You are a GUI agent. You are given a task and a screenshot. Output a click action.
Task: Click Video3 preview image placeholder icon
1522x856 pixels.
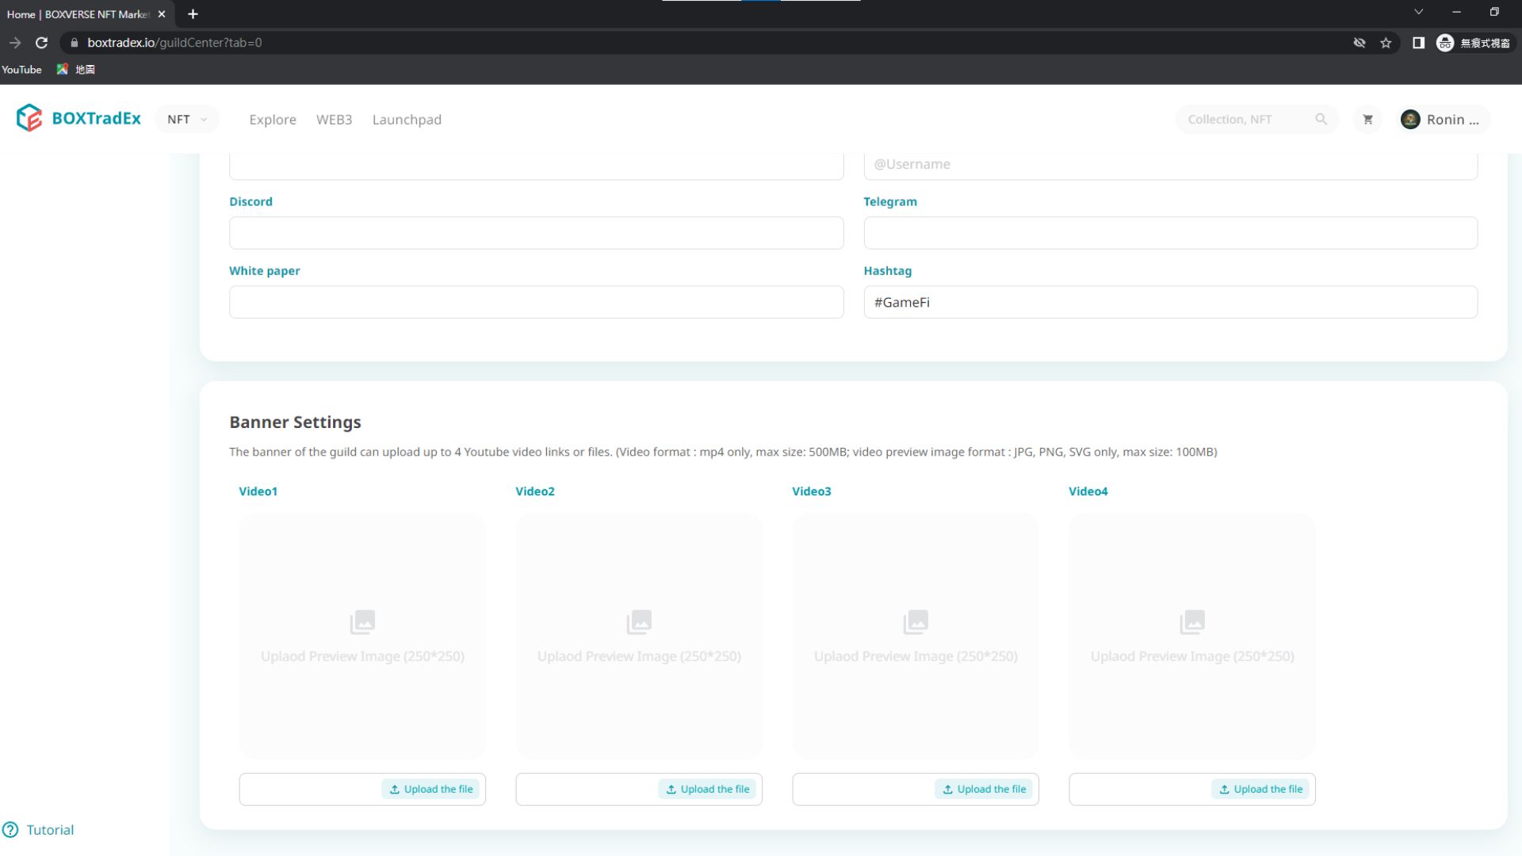pyautogui.click(x=915, y=622)
